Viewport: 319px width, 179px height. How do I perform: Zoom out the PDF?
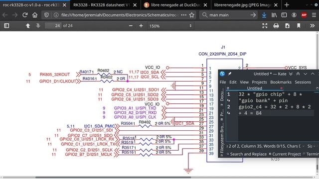click(131, 26)
